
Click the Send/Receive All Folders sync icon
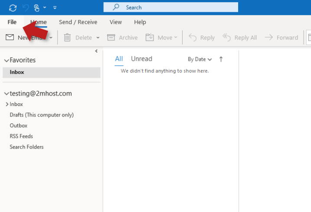coord(13,7)
